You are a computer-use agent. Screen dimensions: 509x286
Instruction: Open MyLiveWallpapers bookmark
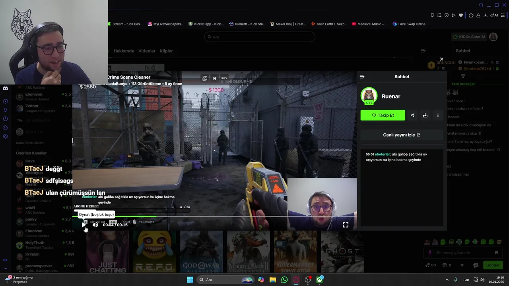pos(165,24)
